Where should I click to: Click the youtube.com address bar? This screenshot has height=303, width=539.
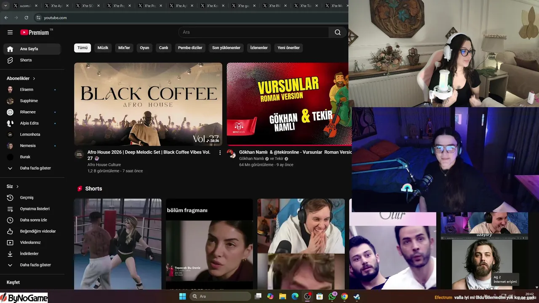point(189,18)
